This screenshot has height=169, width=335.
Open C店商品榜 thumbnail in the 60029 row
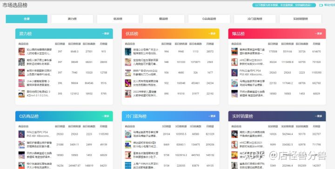pos(21,155)
